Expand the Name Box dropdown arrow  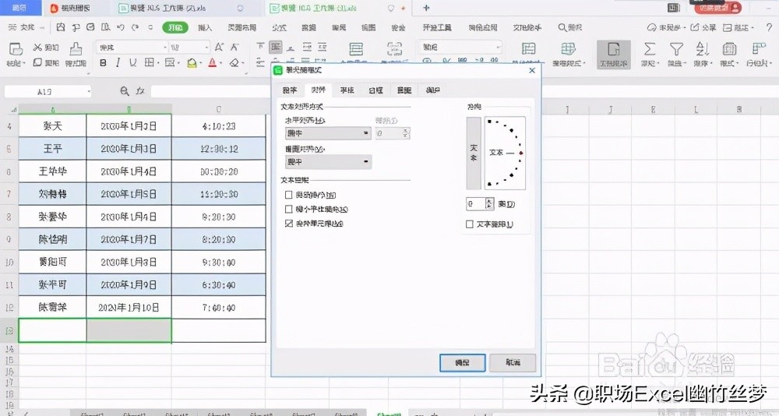pyautogui.click(x=89, y=91)
